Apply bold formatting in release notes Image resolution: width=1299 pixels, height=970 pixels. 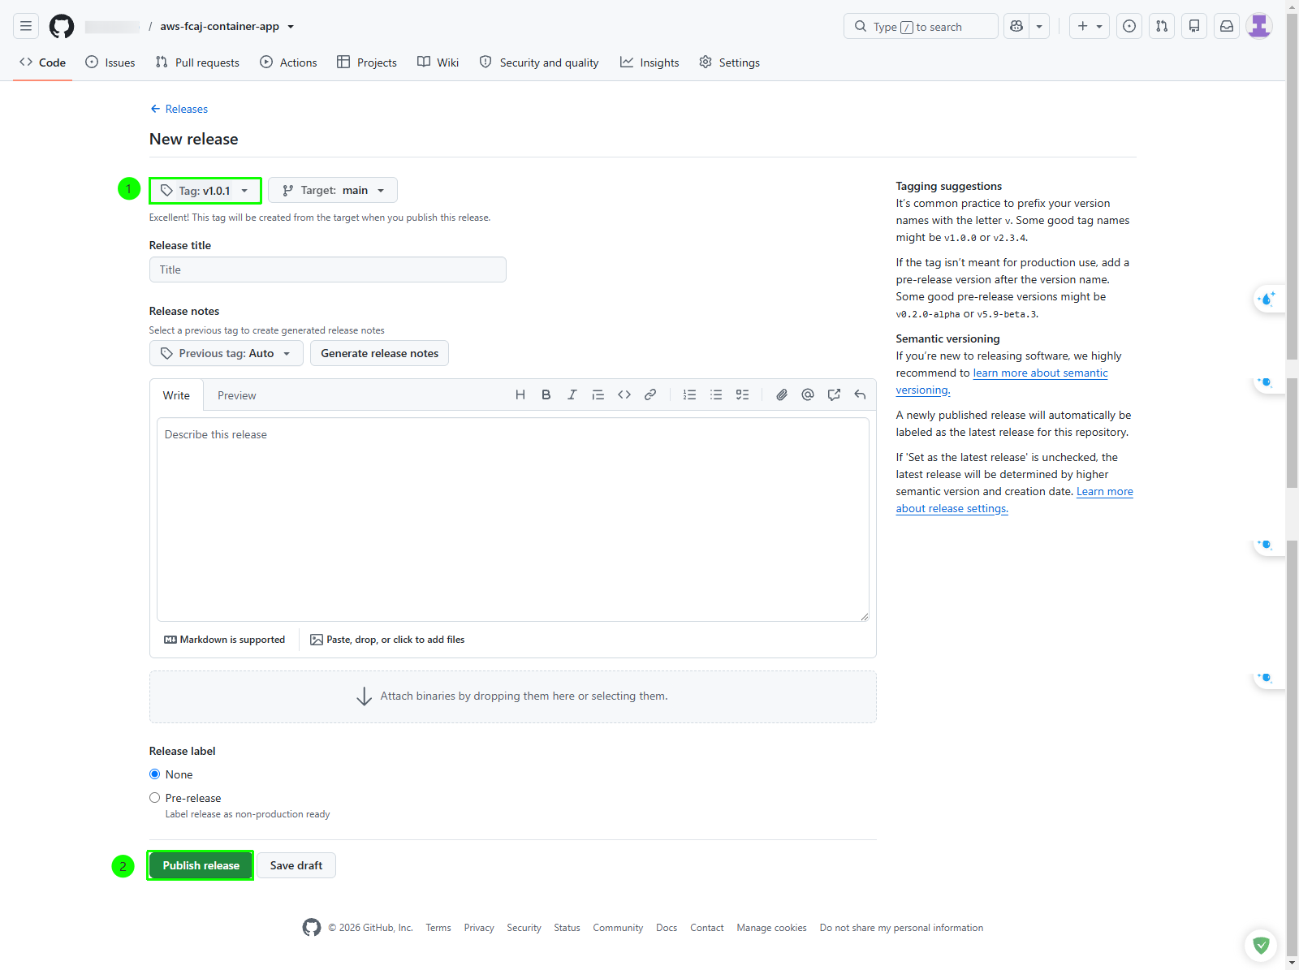tap(546, 394)
